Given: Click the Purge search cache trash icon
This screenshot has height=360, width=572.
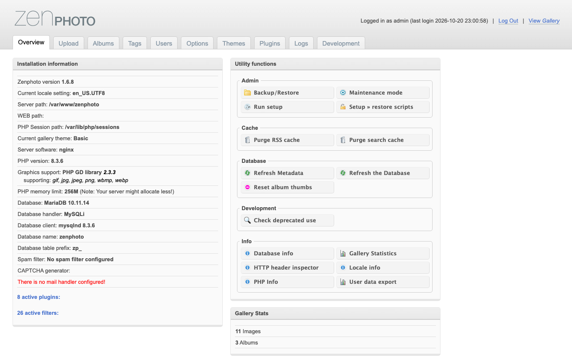Looking at the screenshot, I should (x=343, y=140).
